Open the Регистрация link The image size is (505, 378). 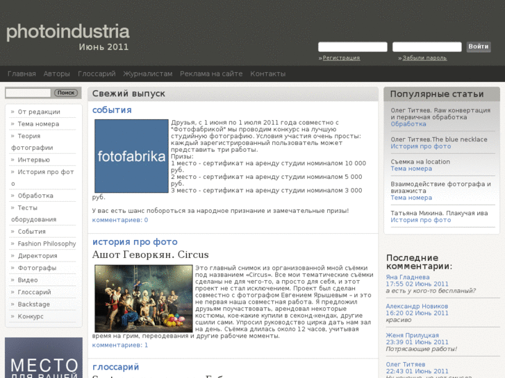tap(341, 58)
